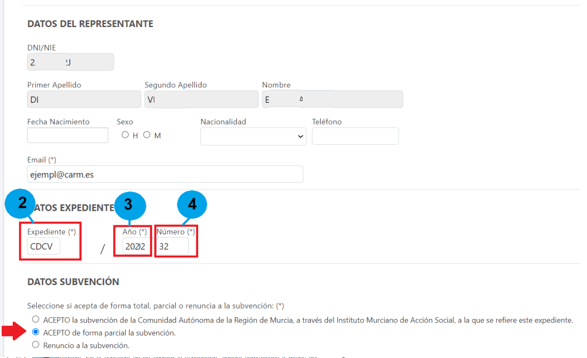Click the Teléfono input field
Screen dimensions: 587x358
[355, 136]
